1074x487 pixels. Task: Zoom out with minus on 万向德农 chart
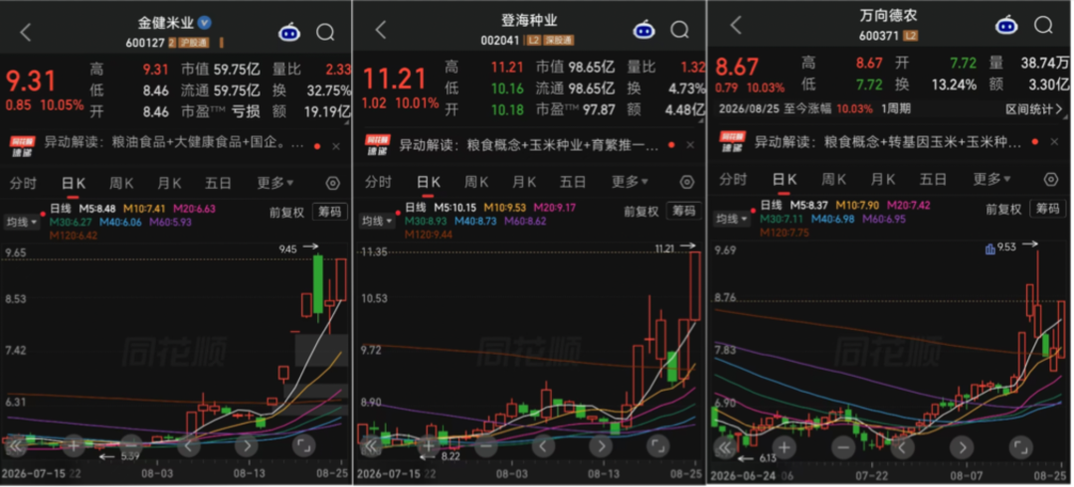[843, 448]
